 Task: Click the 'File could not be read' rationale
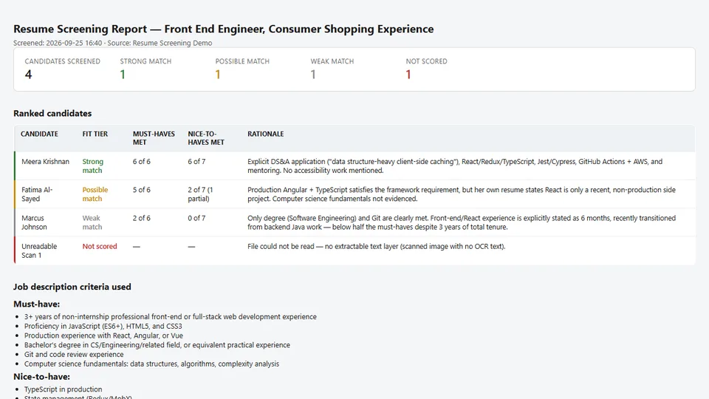point(376,246)
